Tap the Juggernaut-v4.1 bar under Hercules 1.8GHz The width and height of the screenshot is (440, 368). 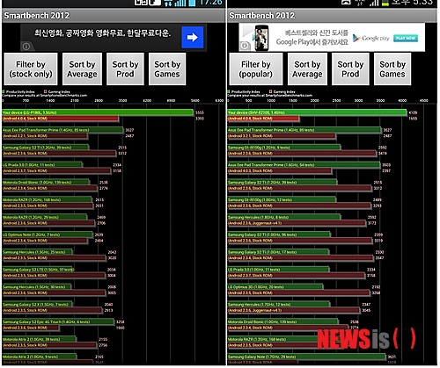pos(297,223)
